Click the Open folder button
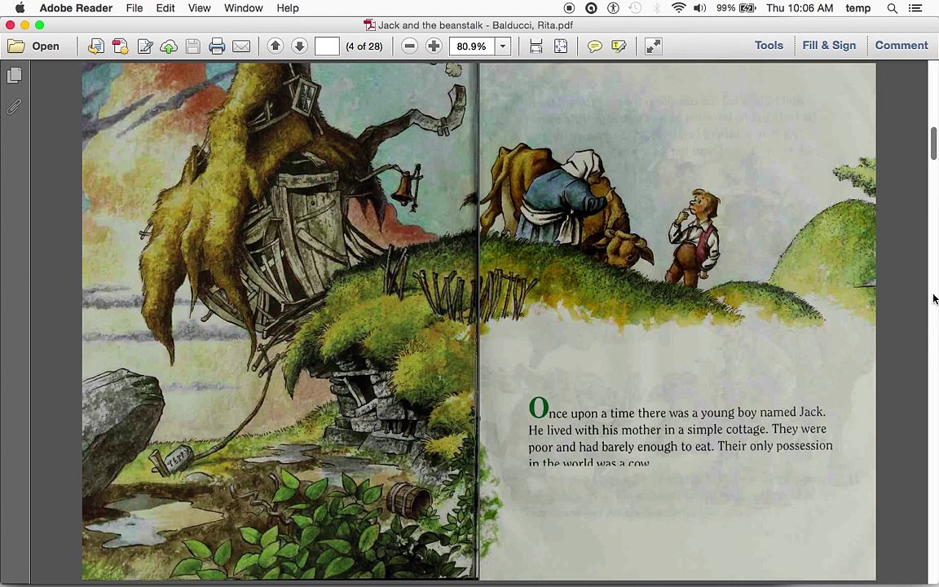The image size is (939, 587). 33,46
